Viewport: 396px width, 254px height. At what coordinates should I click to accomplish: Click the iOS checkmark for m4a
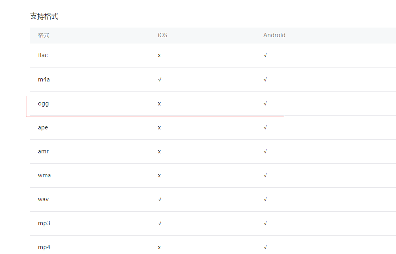[x=159, y=79]
